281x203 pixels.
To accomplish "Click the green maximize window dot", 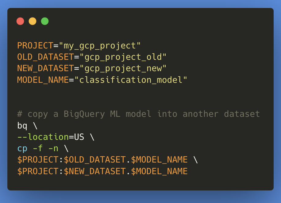I will click(x=45, y=21).
